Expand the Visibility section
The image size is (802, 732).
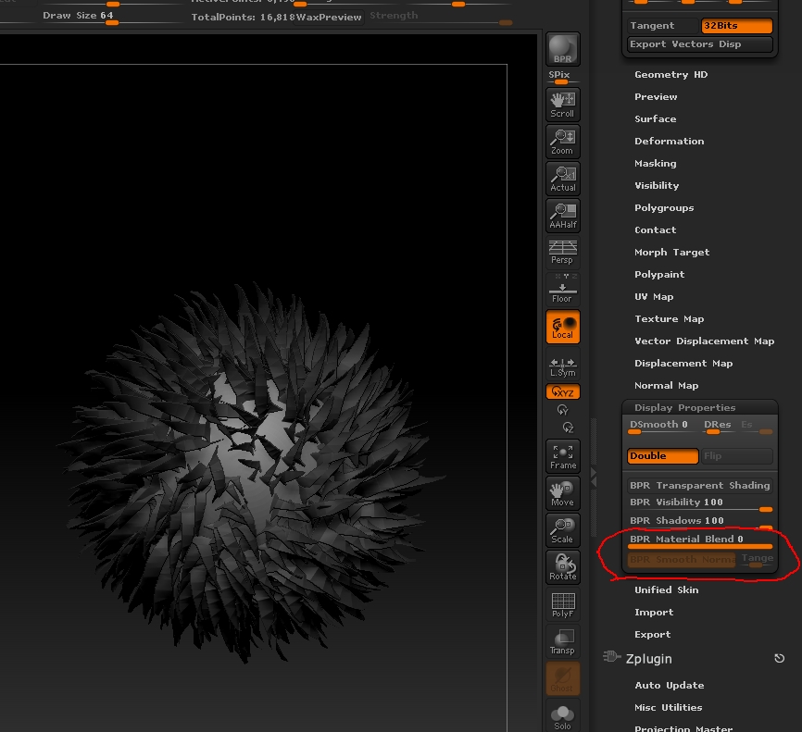click(657, 186)
